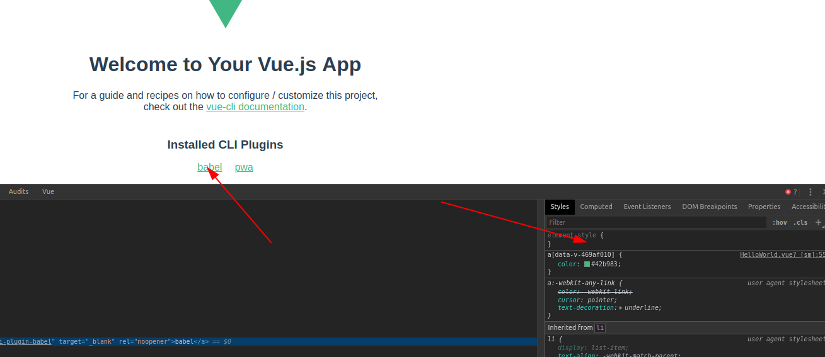825x357 pixels.
Task: Click the 'Welcome to Your Vue.js App' heading
Action: coord(225,64)
